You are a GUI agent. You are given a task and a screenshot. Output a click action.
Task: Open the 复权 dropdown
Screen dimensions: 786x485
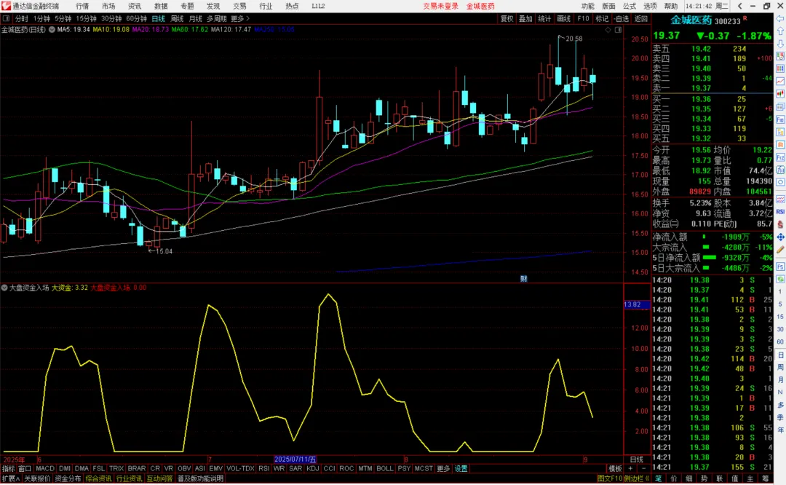tap(507, 18)
